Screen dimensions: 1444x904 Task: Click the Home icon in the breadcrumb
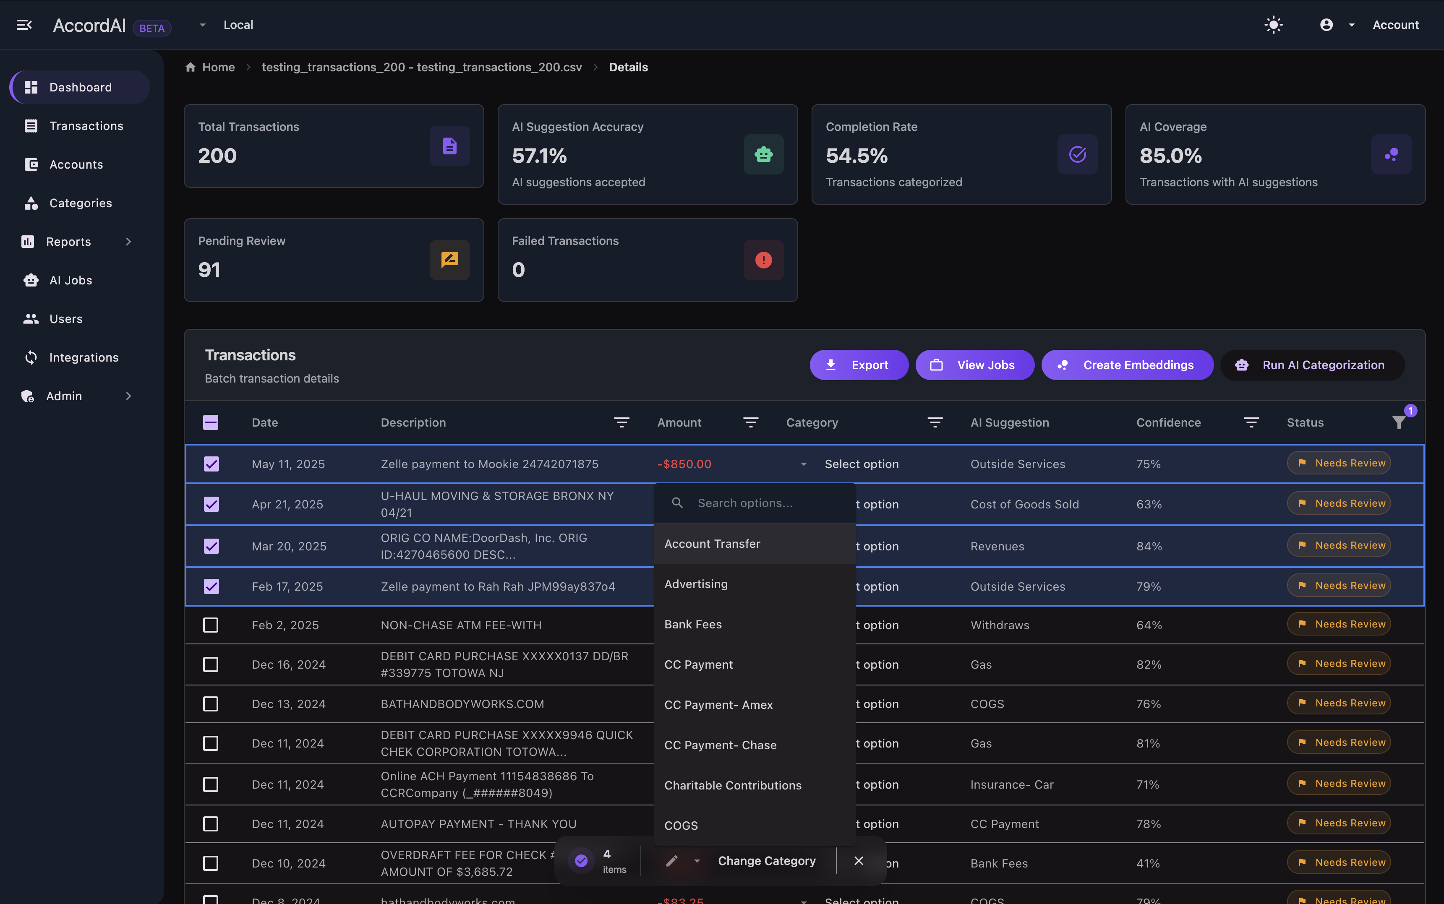(x=191, y=67)
